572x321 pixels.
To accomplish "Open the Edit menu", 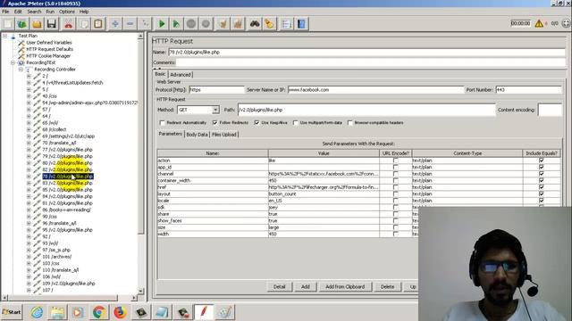I will [18, 12].
